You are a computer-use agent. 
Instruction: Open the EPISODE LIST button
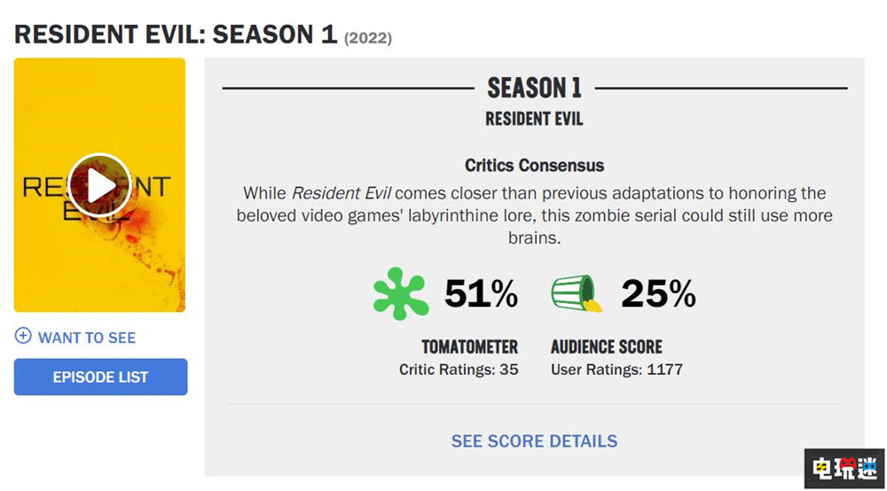[x=100, y=377]
